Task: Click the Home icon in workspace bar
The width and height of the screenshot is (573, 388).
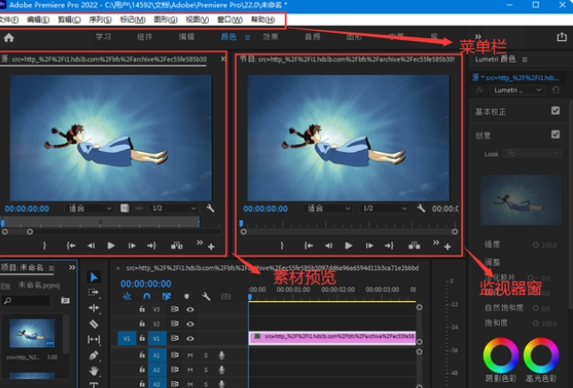Action: click(9, 37)
